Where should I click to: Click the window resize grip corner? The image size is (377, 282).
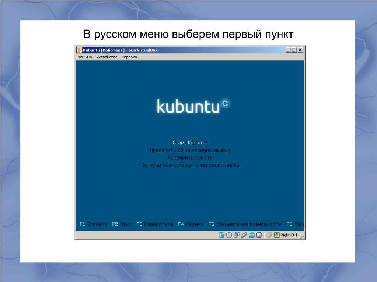tap(302, 236)
